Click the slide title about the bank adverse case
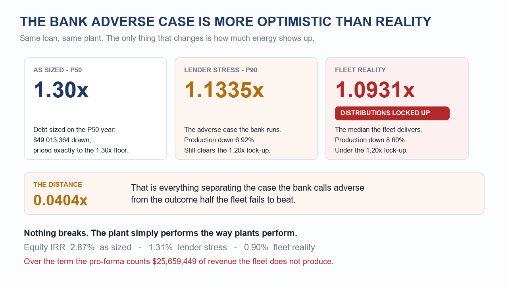508x286 pixels. [225, 22]
